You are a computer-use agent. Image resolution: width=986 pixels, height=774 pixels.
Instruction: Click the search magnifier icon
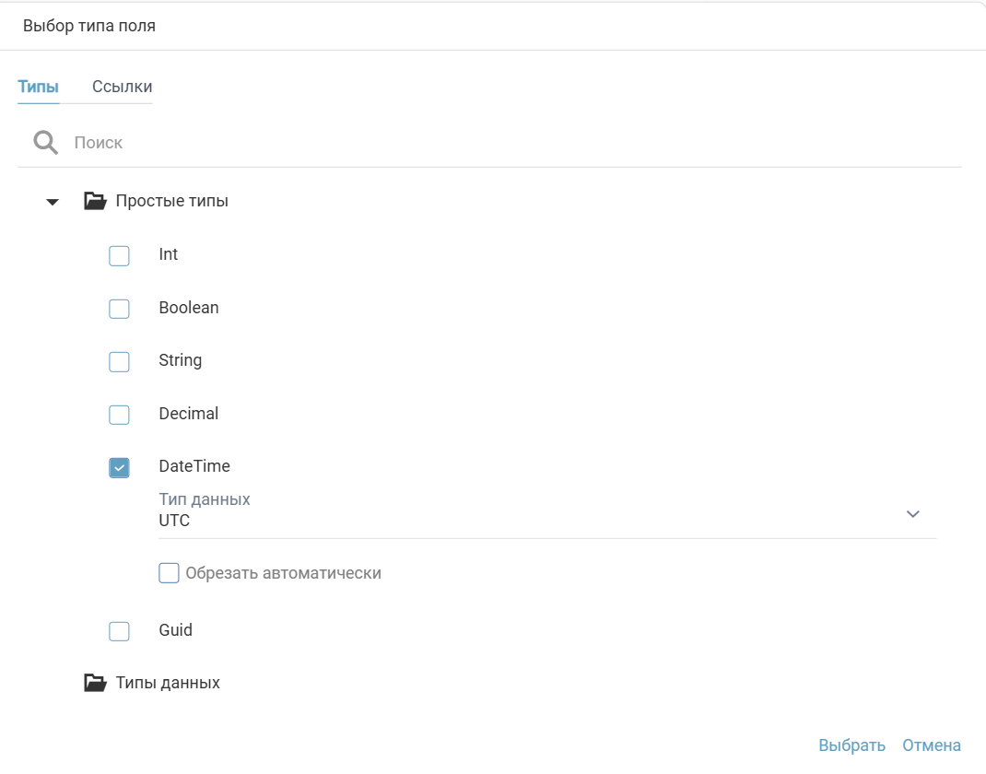45,142
